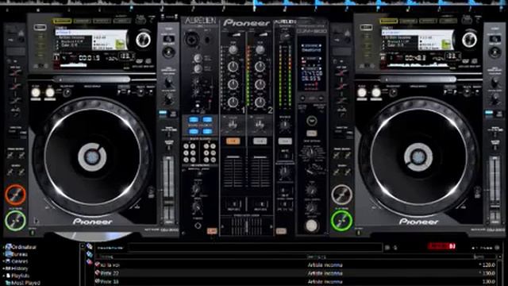The height and width of the screenshot is (286, 508).
Task: Set Loop In on the right deck
Action: [x=362, y=92]
